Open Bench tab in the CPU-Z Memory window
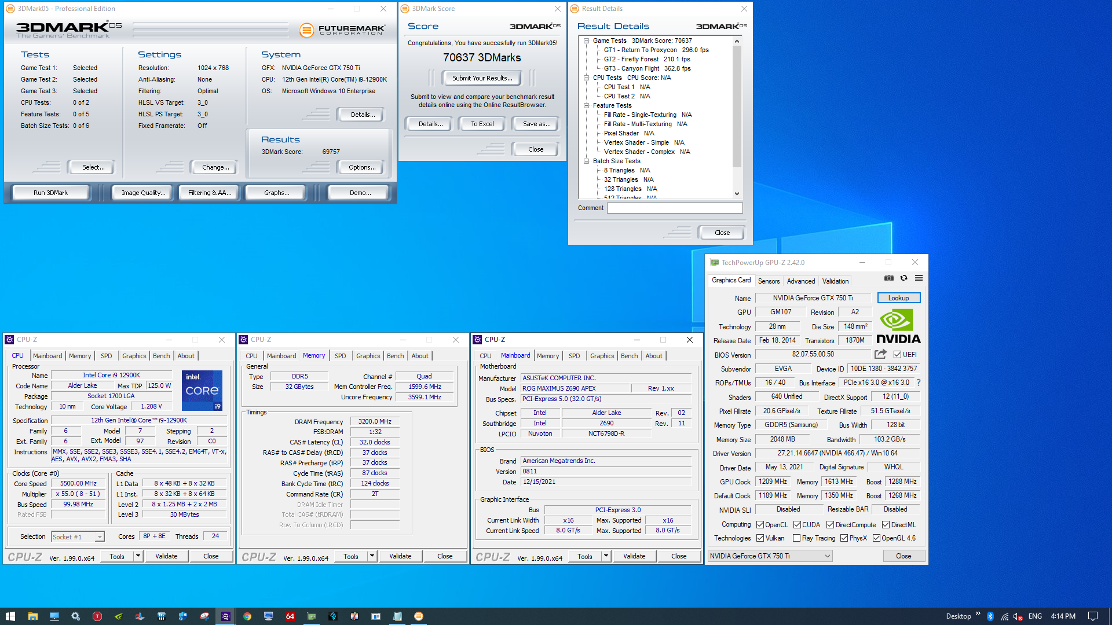Image resolution: width=1112 pixels, height=625 pixels. click(x=396, y=356)
